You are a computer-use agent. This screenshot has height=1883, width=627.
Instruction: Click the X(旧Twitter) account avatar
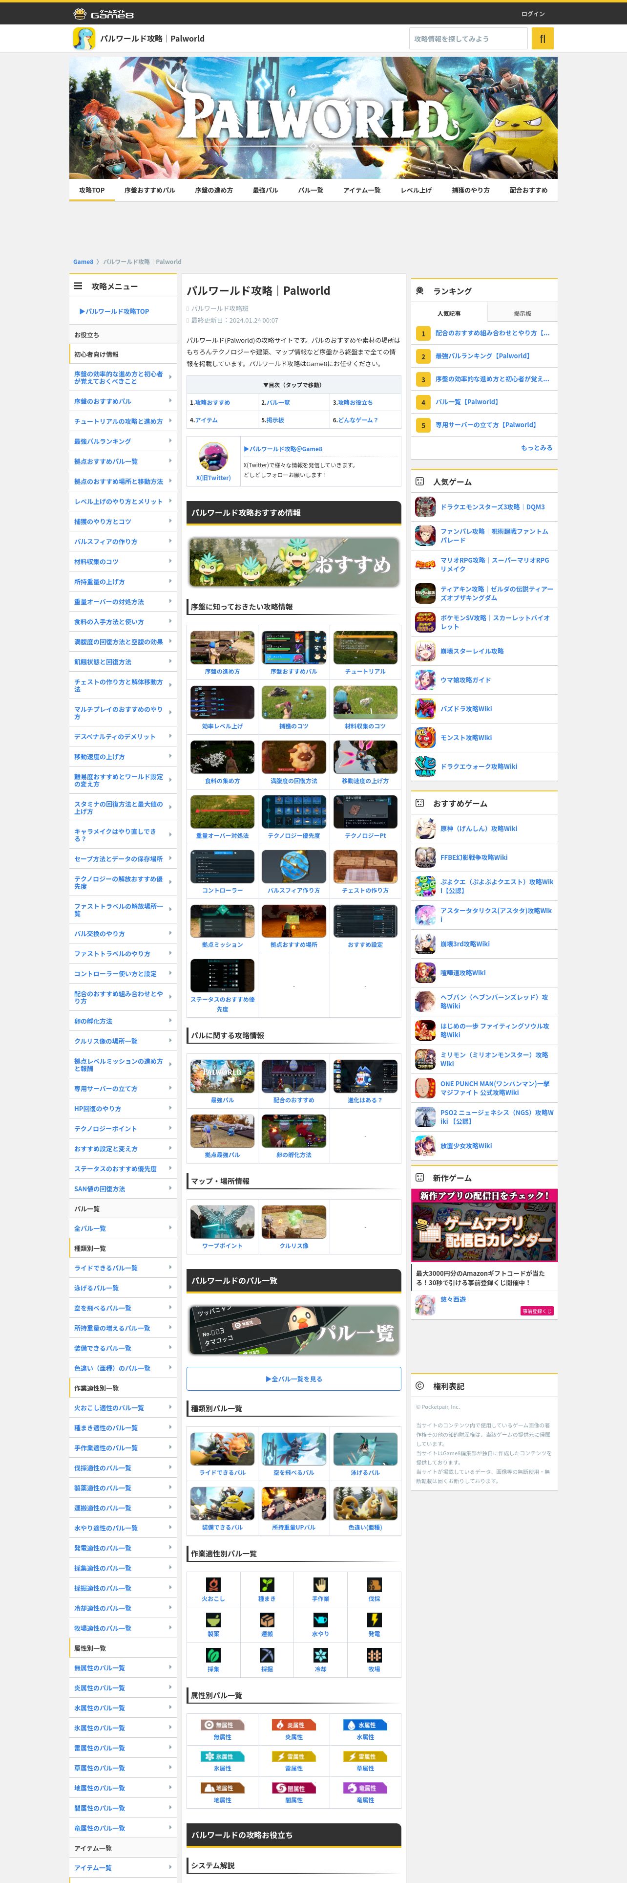(213, 457)
